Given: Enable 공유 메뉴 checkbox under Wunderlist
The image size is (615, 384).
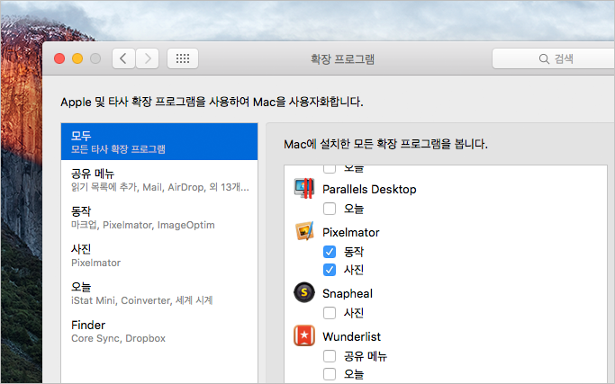Looking at the screenshot, I should 330,356.
